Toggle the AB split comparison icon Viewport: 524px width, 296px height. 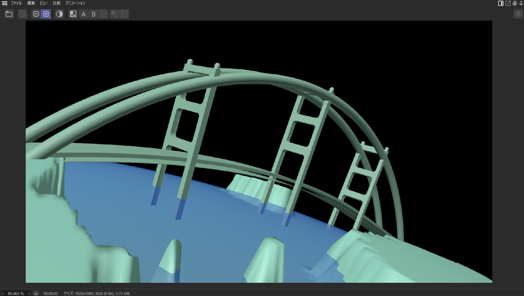73,14
